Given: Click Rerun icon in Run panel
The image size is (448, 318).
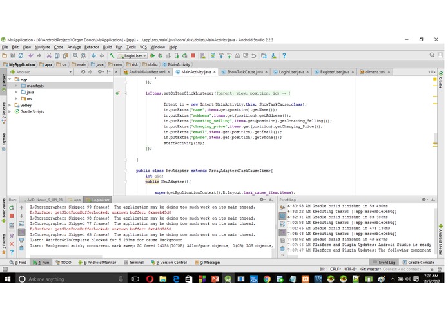Looking at the screenshot, I should tap(12, 208).
